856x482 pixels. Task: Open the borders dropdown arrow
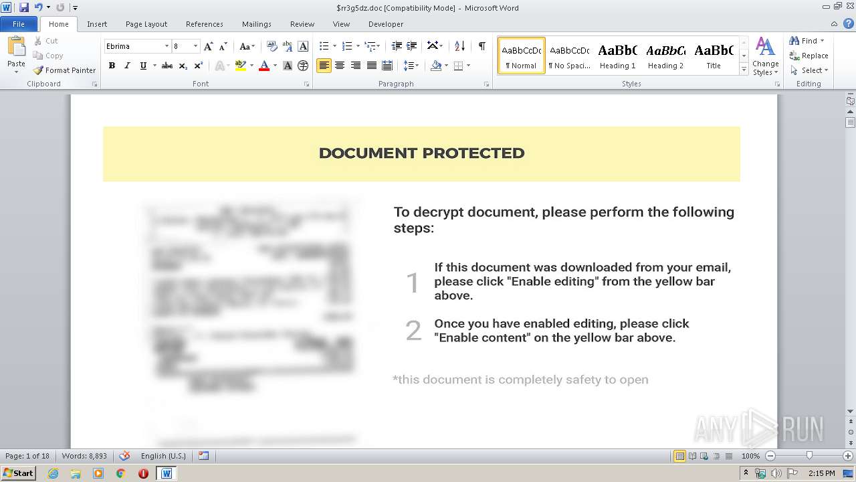pos(468,66)
